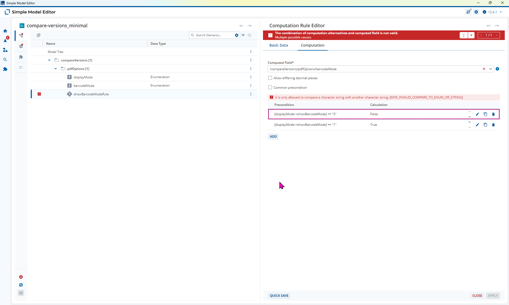Delete the == "0" precondition row
This screenshot has width=509, height=305.
pos(493,114)
